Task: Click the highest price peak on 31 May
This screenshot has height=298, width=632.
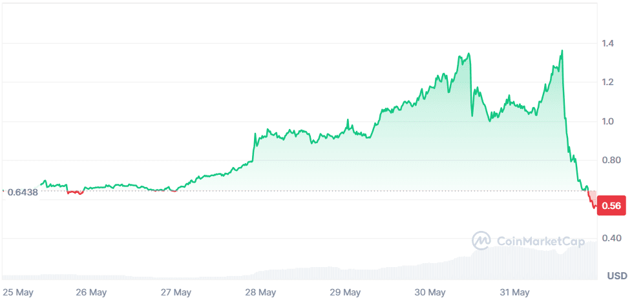Action: pos(562,51)
